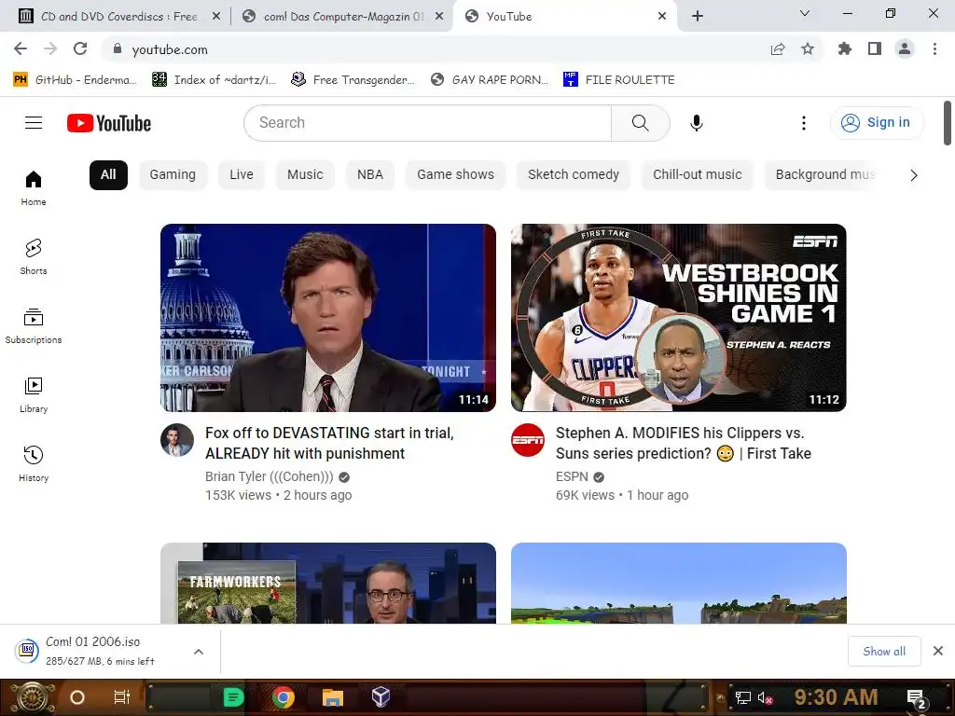The height and width of the screenshot is (716, 955).
Task: Select the NBA chip
Action: click(x=370, y=174)
